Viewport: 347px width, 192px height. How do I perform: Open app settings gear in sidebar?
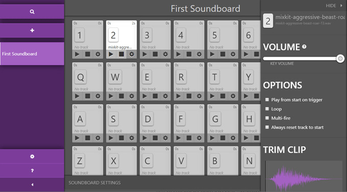tap(32, 156)
